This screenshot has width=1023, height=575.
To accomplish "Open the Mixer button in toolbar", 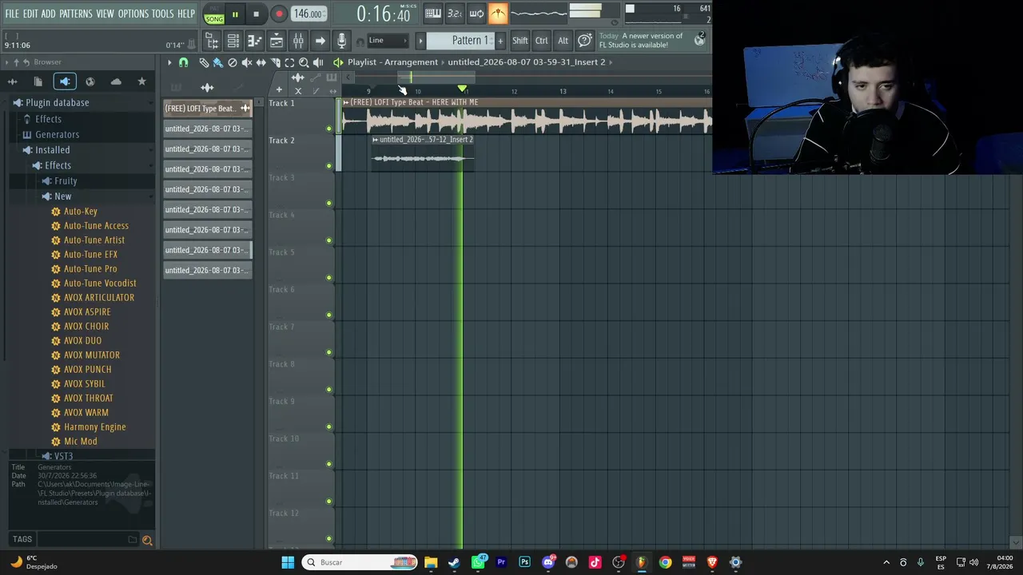I will coord(297,41).
